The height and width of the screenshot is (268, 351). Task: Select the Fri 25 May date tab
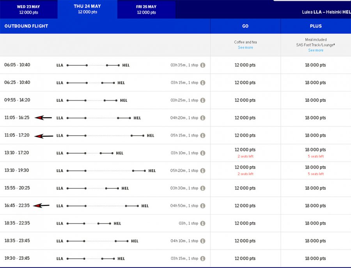click(x=146, y=9)
